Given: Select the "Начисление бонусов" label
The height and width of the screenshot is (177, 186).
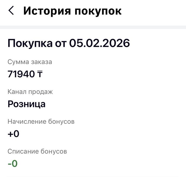Looking at the screenshot, I should coord(41,121).
